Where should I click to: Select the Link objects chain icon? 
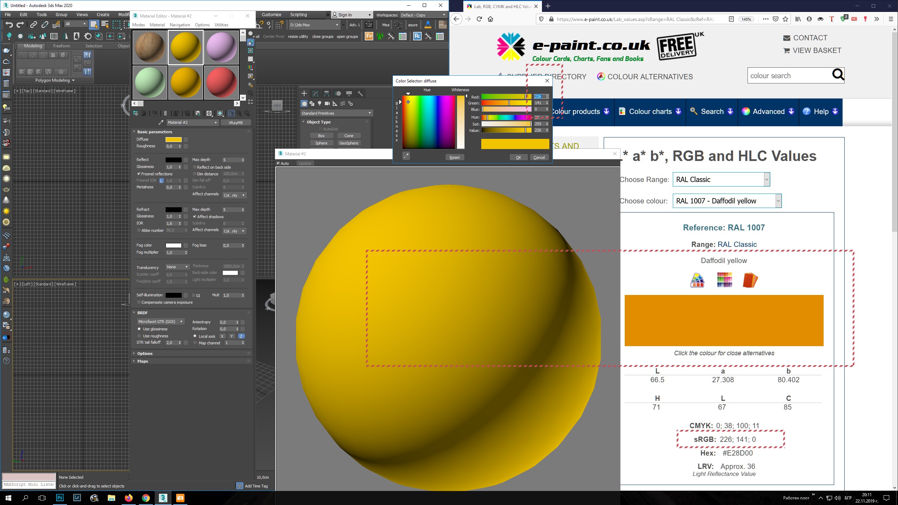pos(33,25)
